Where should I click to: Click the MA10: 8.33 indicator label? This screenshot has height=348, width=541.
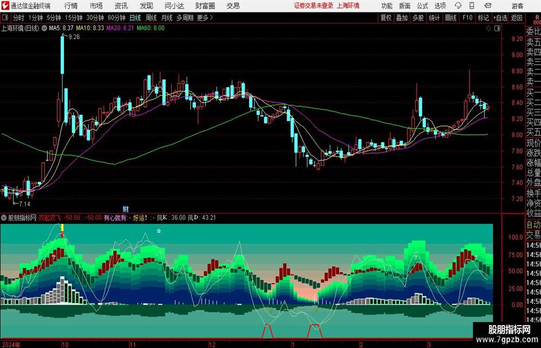90,28
